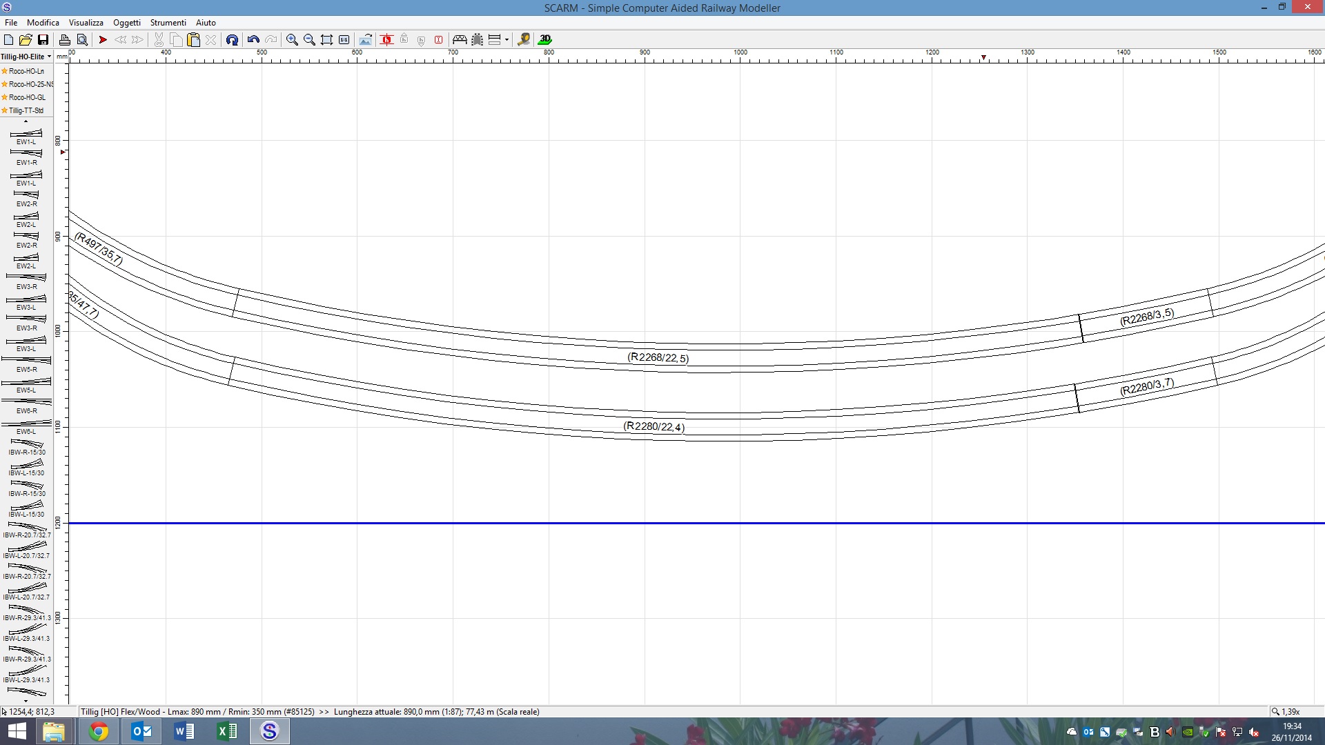Select the track labeled (R2280/22,4)
The height and width of the screenshot is (745, 1325).
pos(654,426)
